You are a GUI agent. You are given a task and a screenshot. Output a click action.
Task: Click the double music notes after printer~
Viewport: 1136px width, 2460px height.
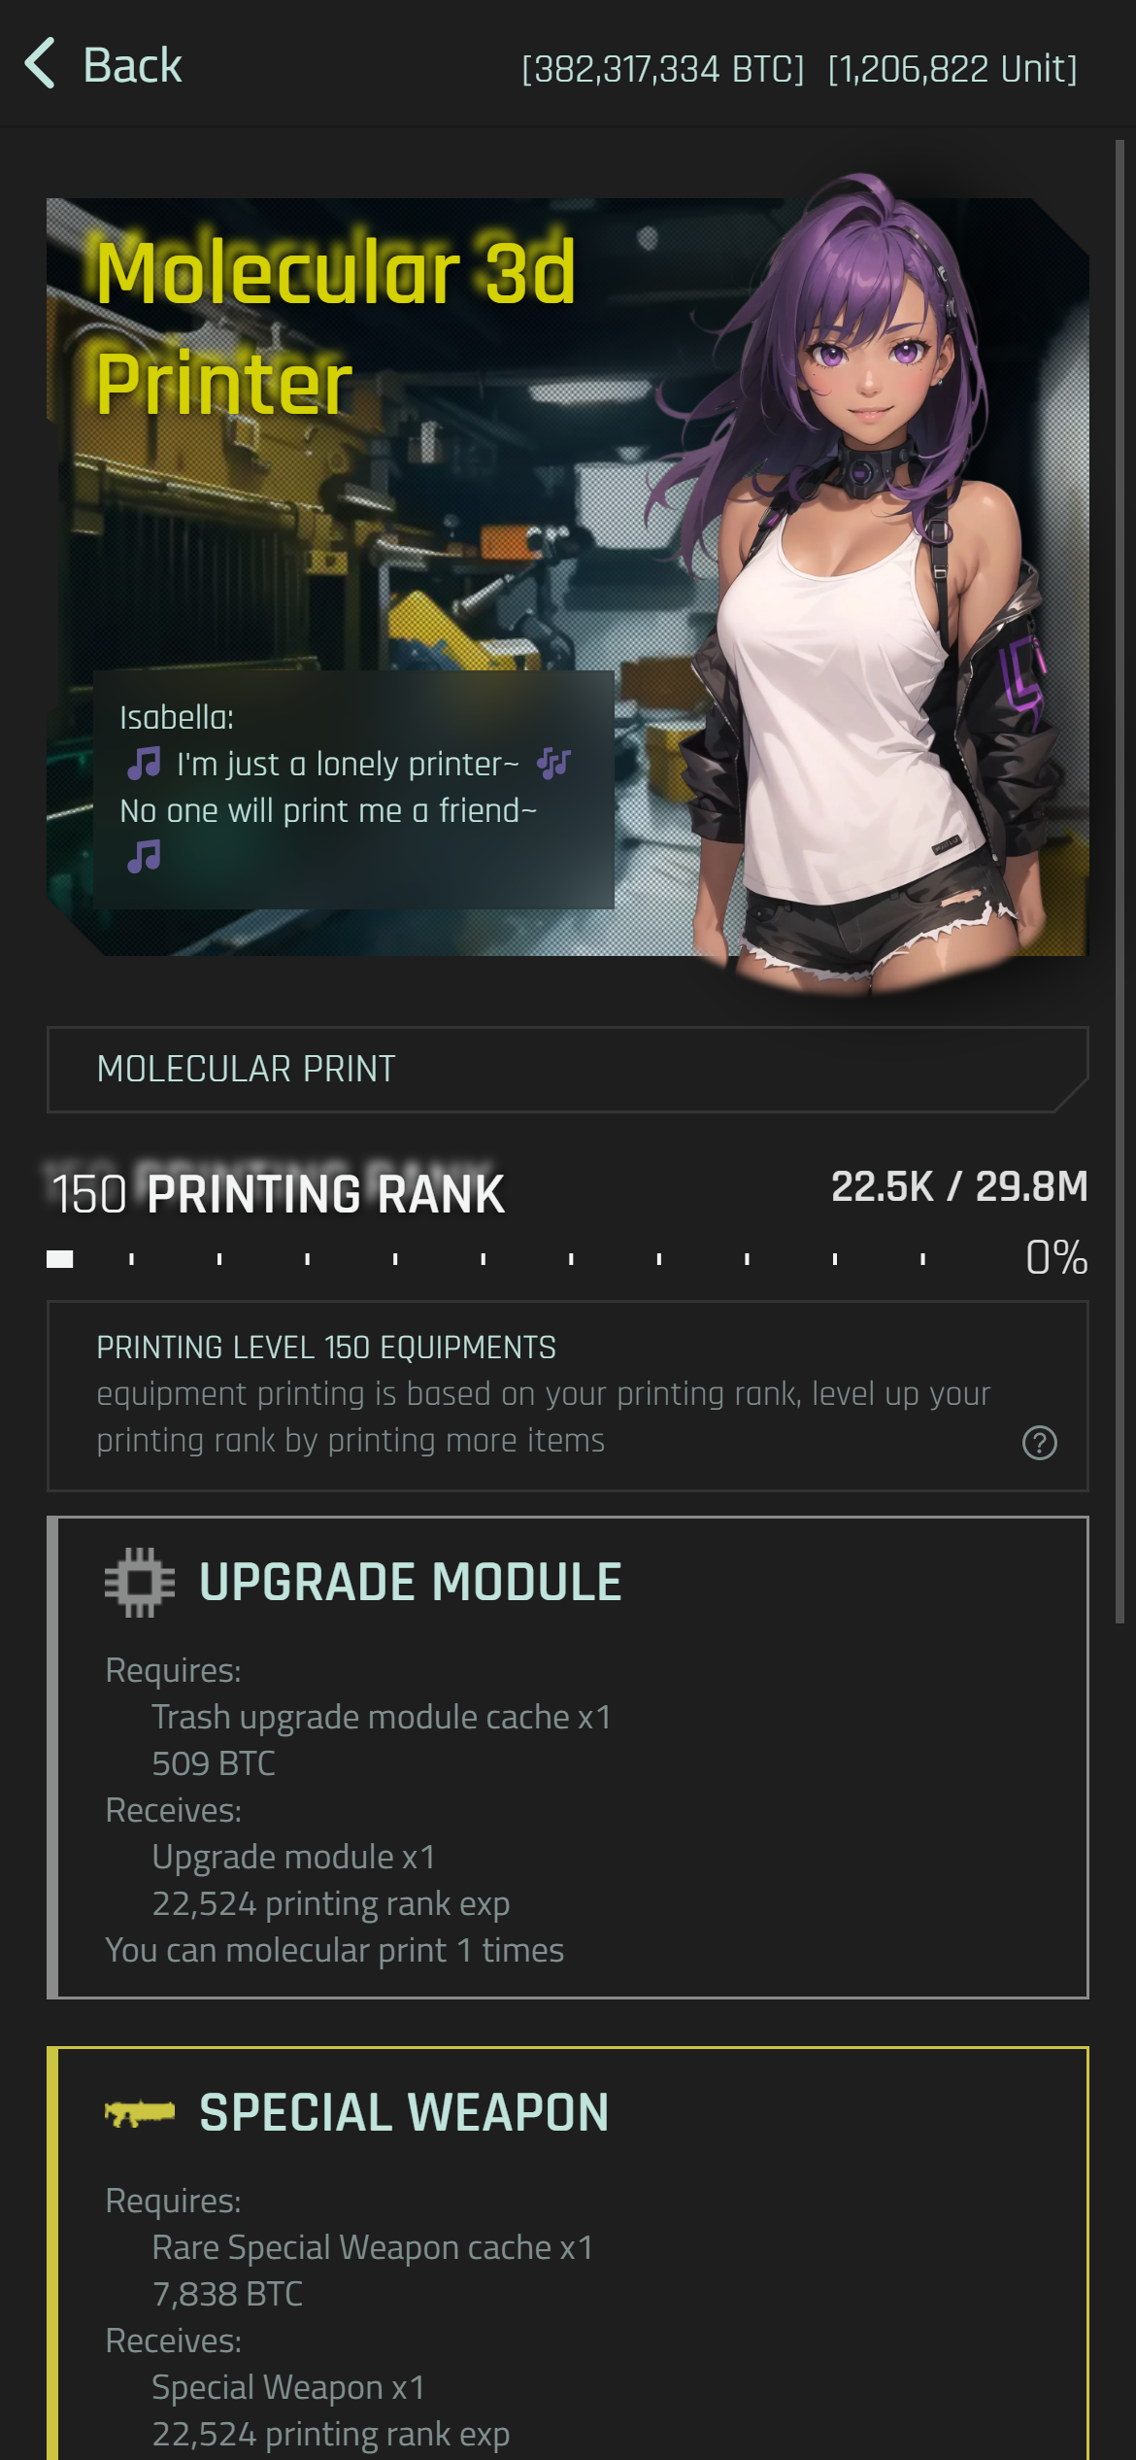tap(553, 764)
